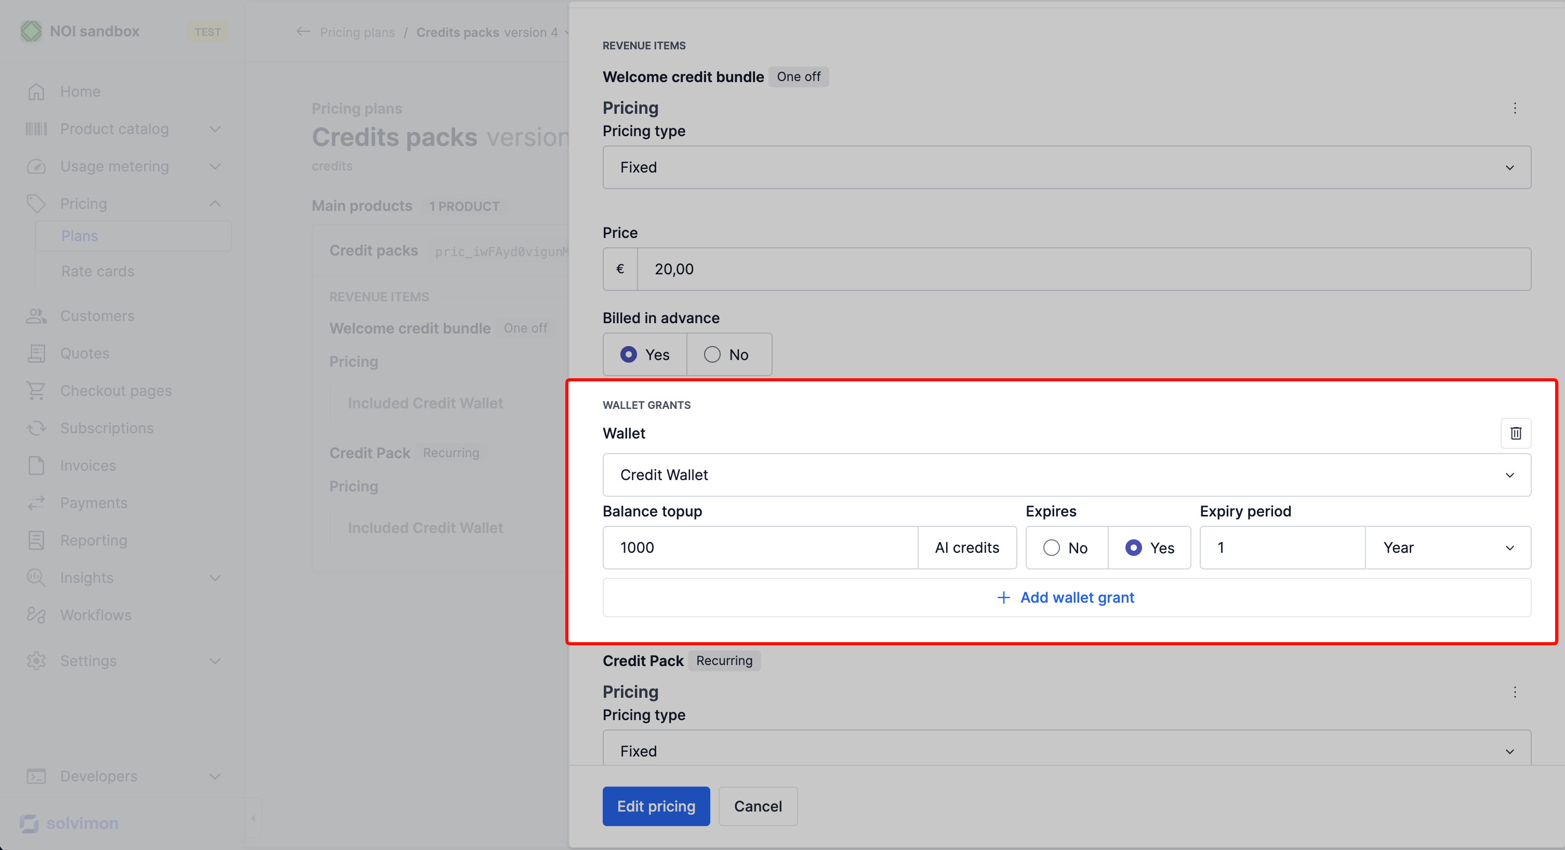Click the Workflows icon
The width and height of the screenshot is (1565, 850).
(36, 615)
